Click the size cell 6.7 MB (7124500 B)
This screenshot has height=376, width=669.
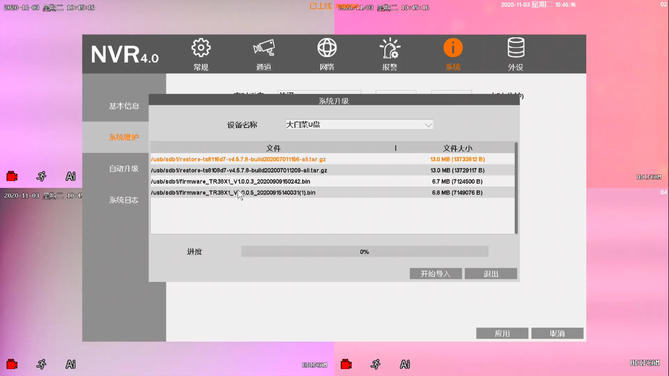(x=457, y=182)
